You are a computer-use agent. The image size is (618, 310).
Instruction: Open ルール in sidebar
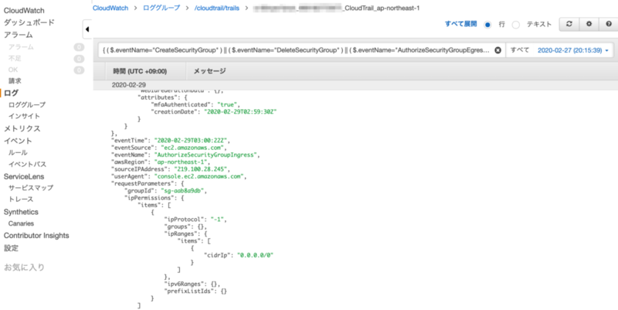[x=18, y=152]
